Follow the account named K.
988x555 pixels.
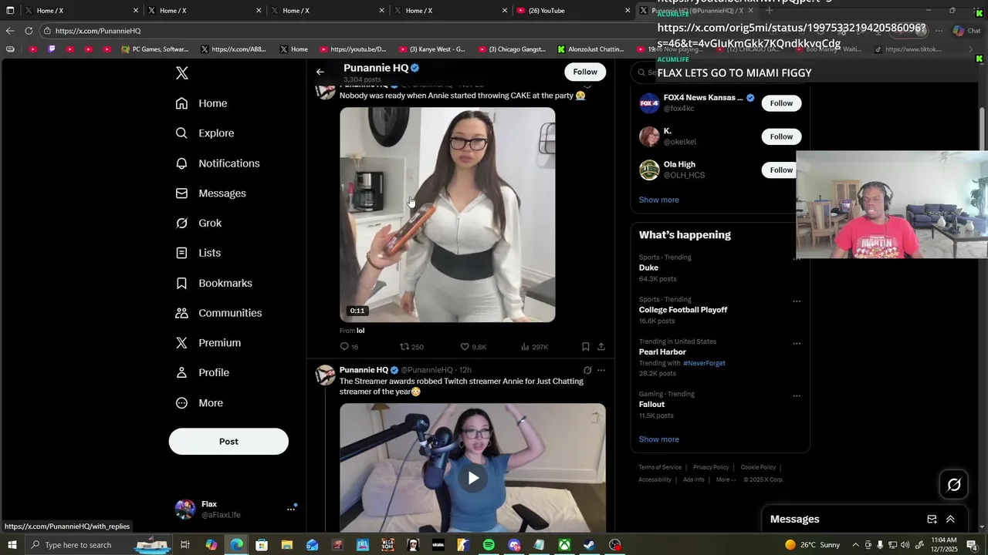pyautogui.click(x=781, y=136)
